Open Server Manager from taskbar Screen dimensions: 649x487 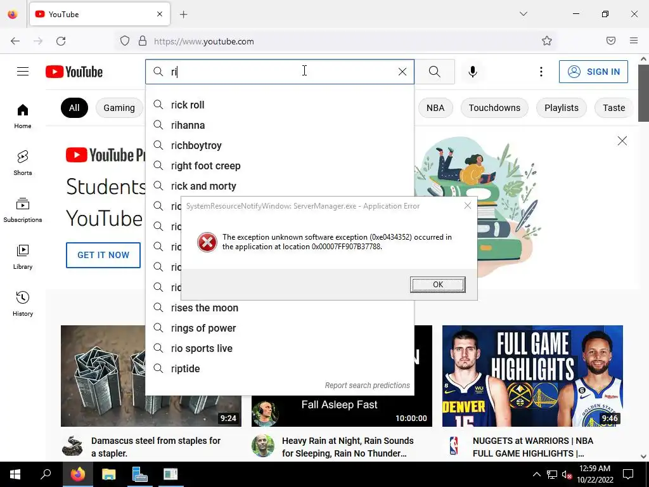(139, 474)
